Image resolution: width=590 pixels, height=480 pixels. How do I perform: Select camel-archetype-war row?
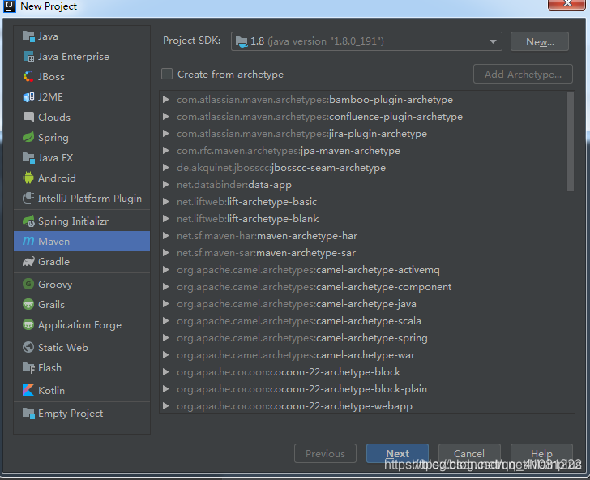(363, 354)
